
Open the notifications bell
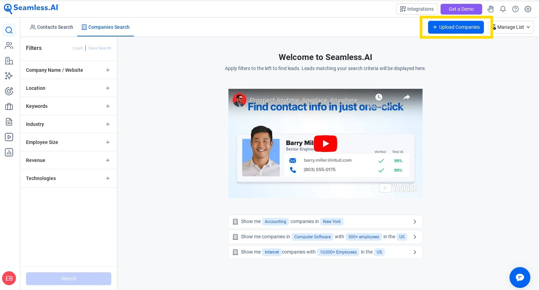(x=503, y=9)
